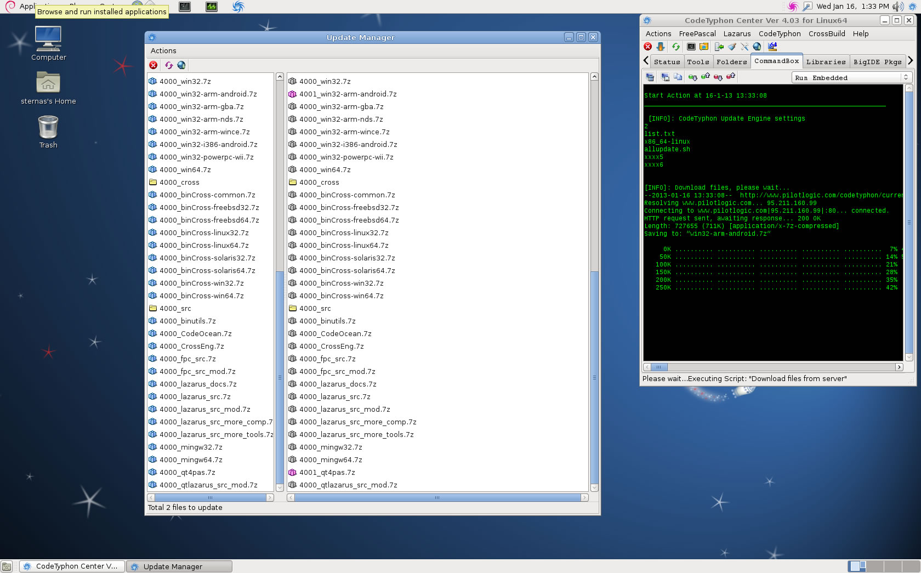Click the 64-bit ruler icon in CodeTyphon toolbar
921x573 pixels.
click(x=772, y=47)
